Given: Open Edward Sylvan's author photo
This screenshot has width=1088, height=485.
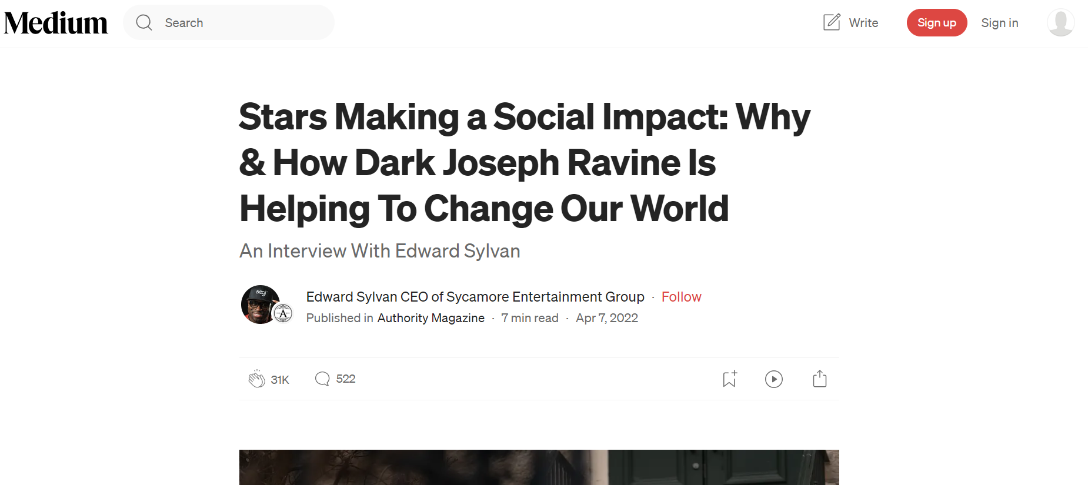Looking at the screenshot, I should point(260,305).
